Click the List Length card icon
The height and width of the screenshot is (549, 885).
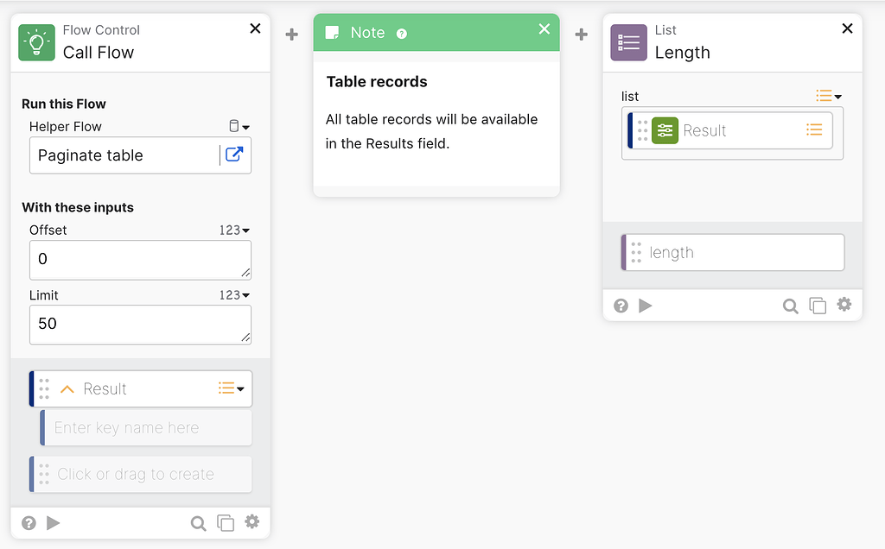[x=628, y=42]
